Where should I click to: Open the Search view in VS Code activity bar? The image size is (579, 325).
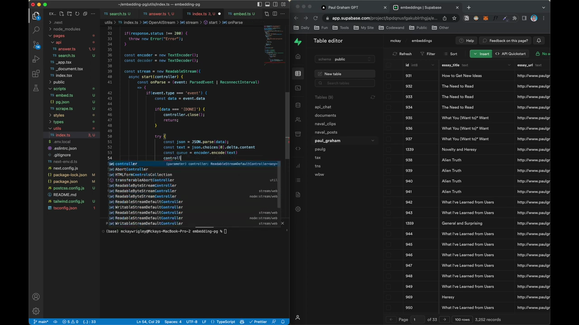[x=36, y=30]
